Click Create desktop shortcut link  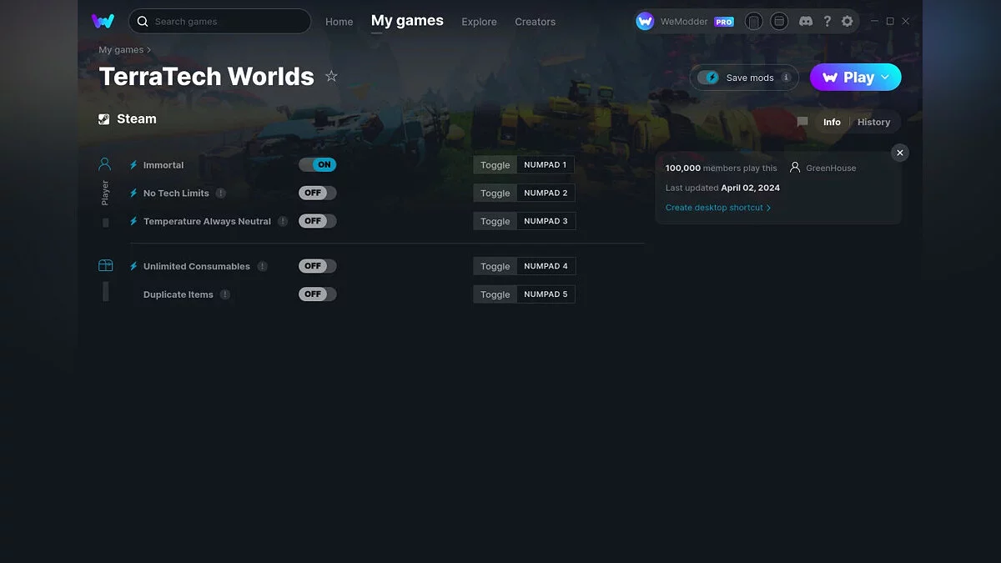(718, 207)
